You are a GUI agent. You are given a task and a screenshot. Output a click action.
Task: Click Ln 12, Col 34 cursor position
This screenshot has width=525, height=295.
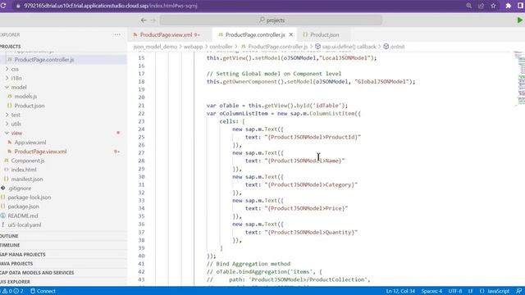[400, 291]
